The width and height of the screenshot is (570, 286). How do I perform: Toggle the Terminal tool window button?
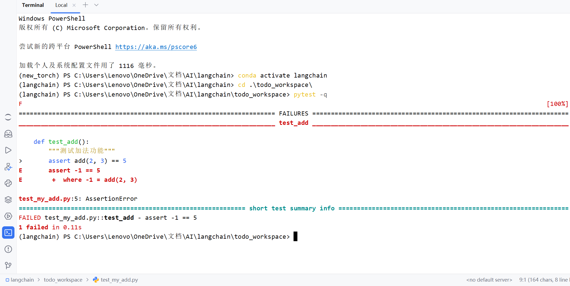click(x=8, y=233)
